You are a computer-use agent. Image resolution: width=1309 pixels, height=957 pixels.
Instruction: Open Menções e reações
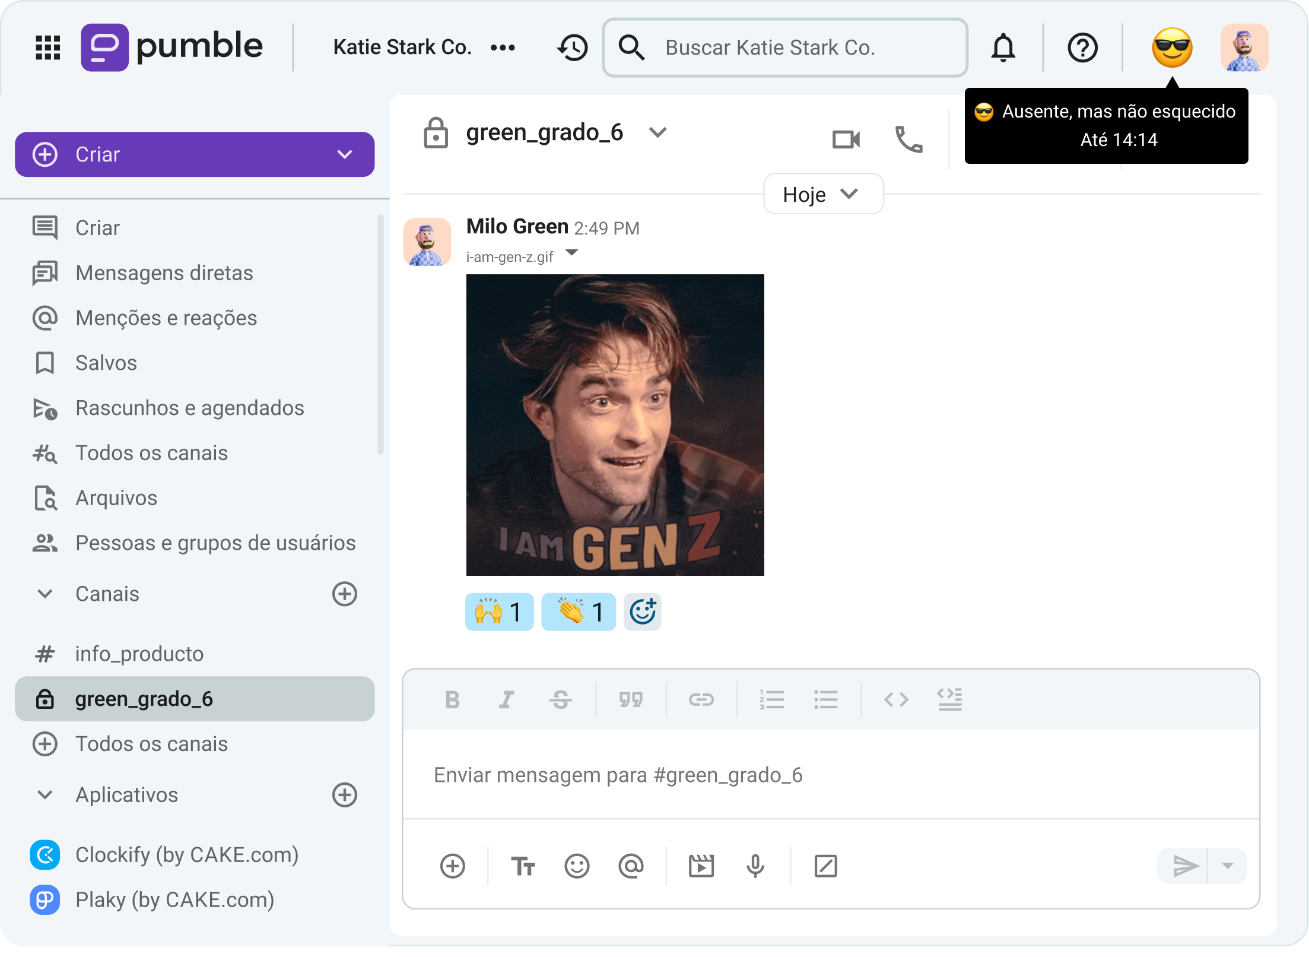pos(195,318)
